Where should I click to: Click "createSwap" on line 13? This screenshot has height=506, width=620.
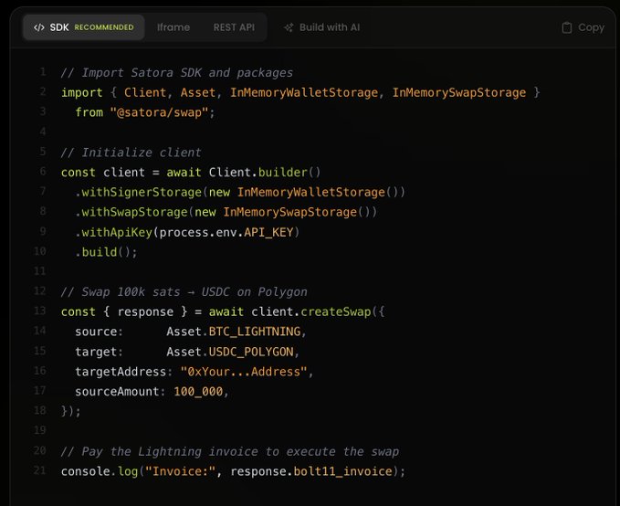point(336,311)
